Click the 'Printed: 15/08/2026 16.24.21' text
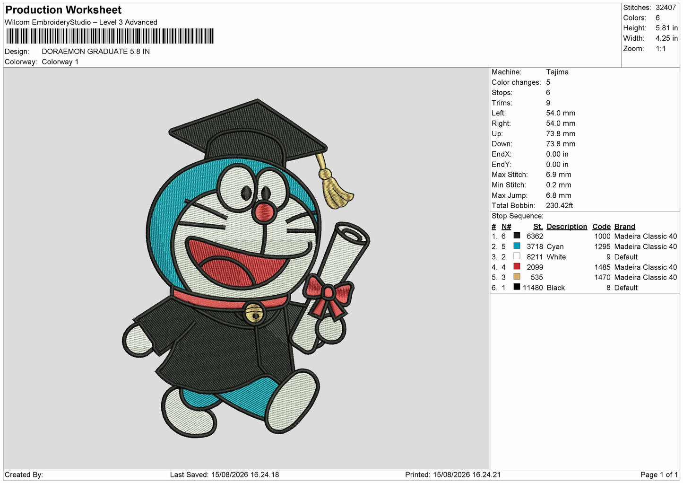Image resolution: width=683 pixels, height=483 pixels. click(453, 474)
